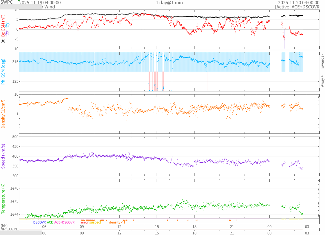Click the Phi GSM (deg) axis label
Screen dimensions: 325x235
[3, 72]
